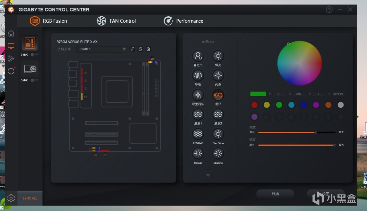Image resolution: width=367 pixels, height=211 pixels.
Task: Choose the Star Slide lighting effect
Action: [x=218, y=134]
